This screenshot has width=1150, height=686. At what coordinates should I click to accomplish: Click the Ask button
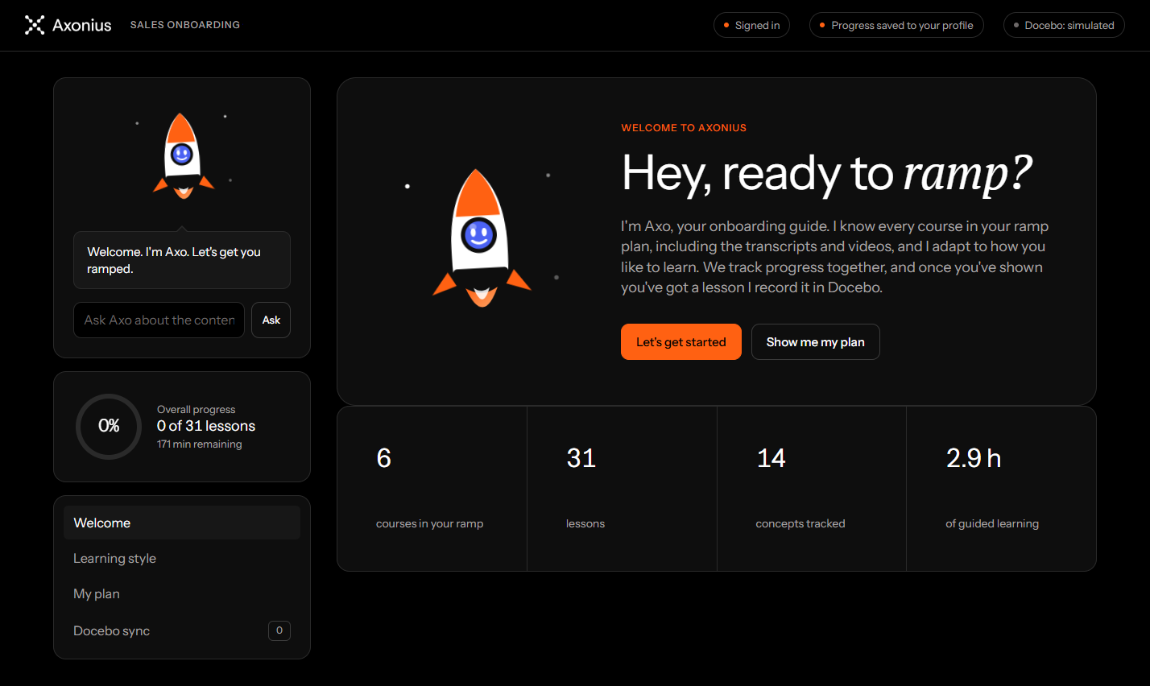pos(271,320)
